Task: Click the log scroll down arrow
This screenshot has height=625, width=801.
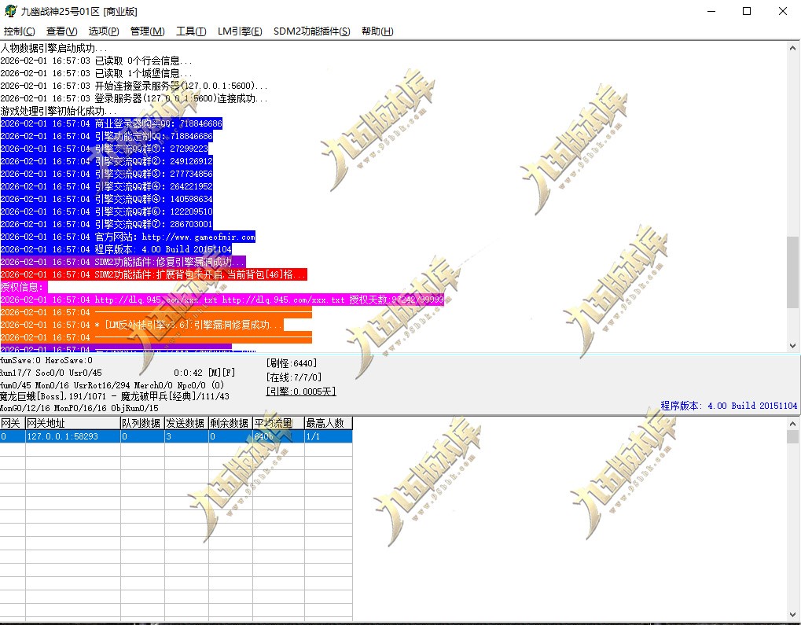Action: tap(792, 346)
